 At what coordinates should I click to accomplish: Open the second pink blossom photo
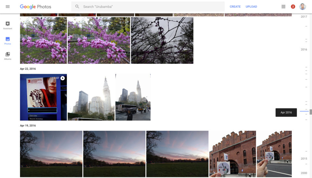point(99,40)
